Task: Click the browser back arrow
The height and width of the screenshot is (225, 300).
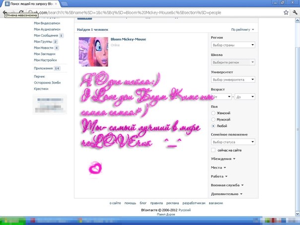Action: coord(4,12)
